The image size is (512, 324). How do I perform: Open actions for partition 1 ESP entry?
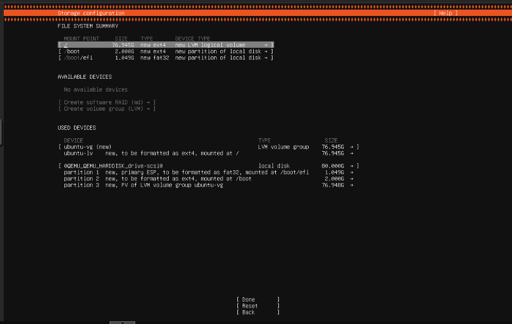(353, 172)
